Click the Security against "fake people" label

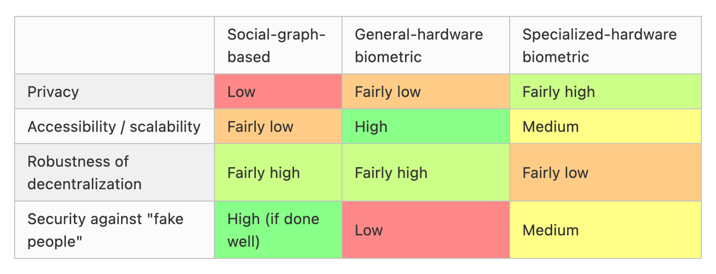coord(114,230)
